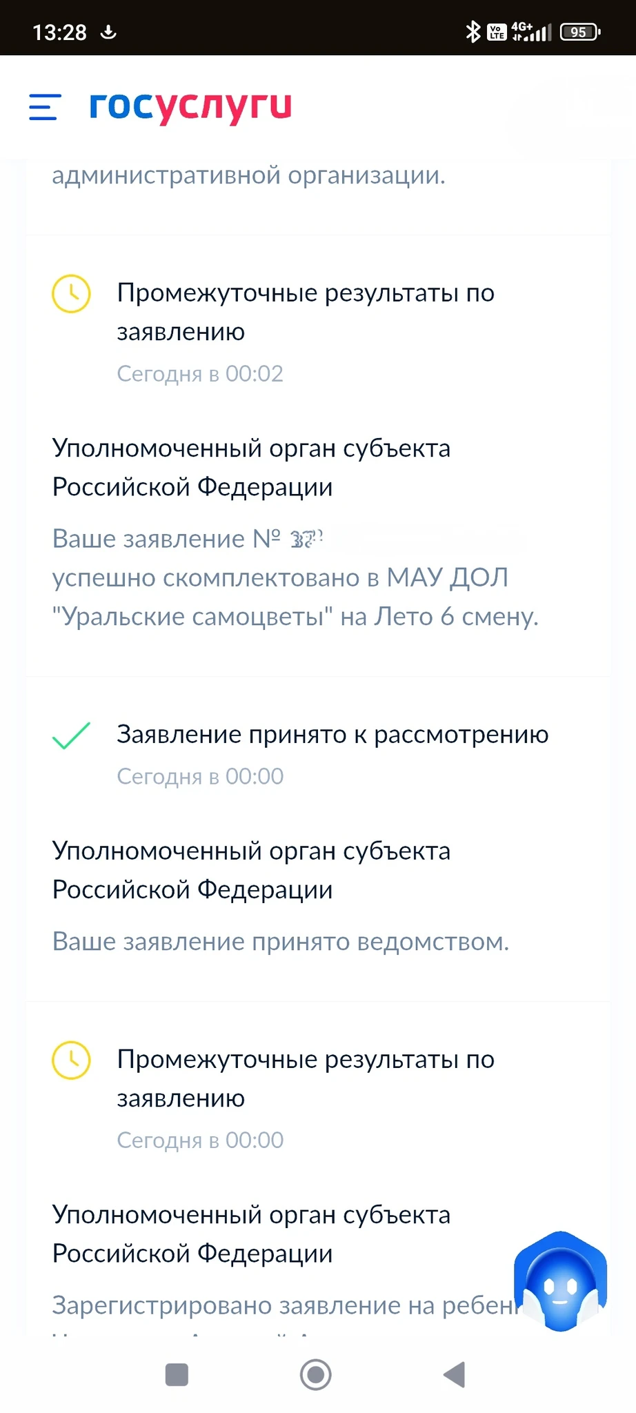Tap the battery indicator showing 95
This screenshot has width=636, height=1413.
(x=580, y=32)
